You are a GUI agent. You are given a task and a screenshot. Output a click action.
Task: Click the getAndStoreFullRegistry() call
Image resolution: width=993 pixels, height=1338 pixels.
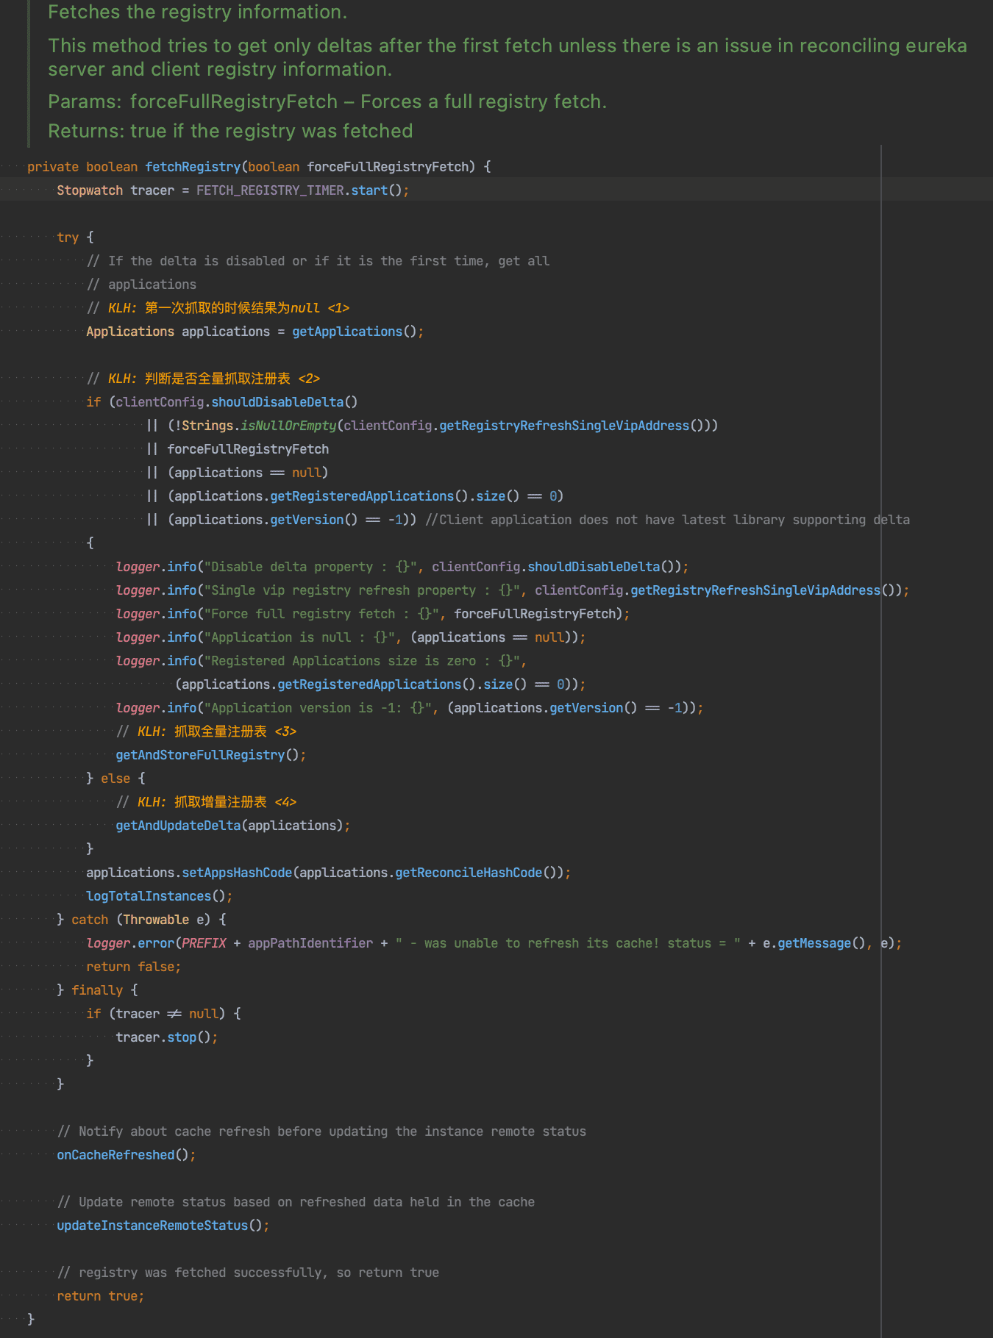(x=207, y=755)
